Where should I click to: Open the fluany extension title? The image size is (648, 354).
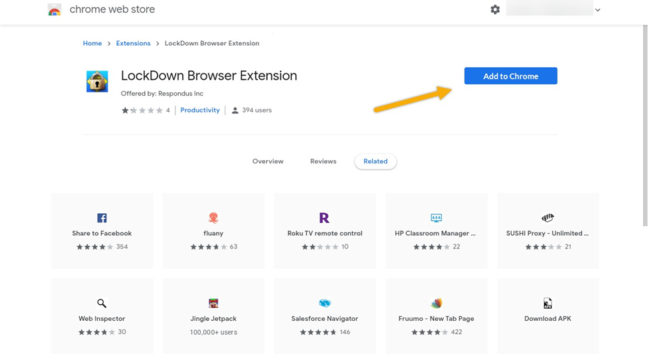click(x=213, y=233)
